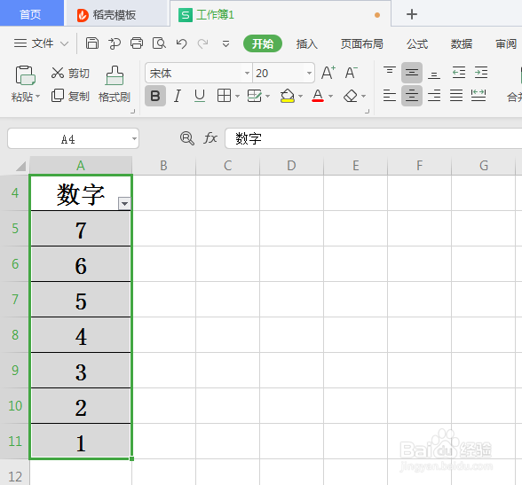Click the clipboard group launcher corner

[x=133, y=112]
